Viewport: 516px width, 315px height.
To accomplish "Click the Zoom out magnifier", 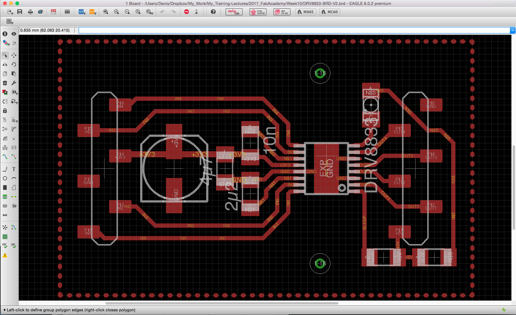I will tap(127, 12).
